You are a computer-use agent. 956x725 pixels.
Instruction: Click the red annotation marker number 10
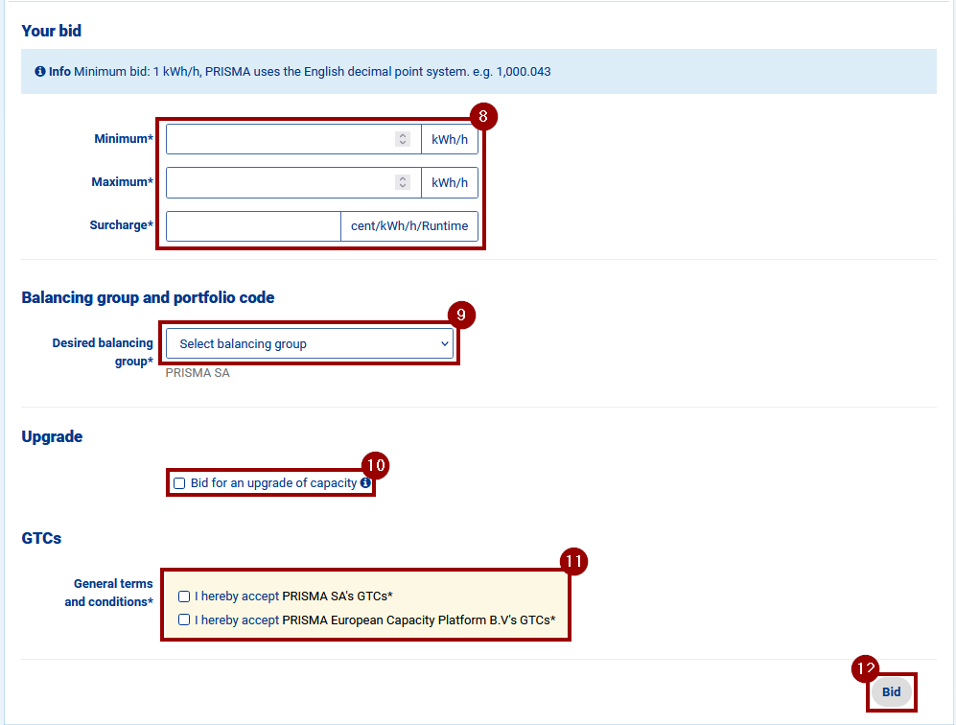(376, 465)
